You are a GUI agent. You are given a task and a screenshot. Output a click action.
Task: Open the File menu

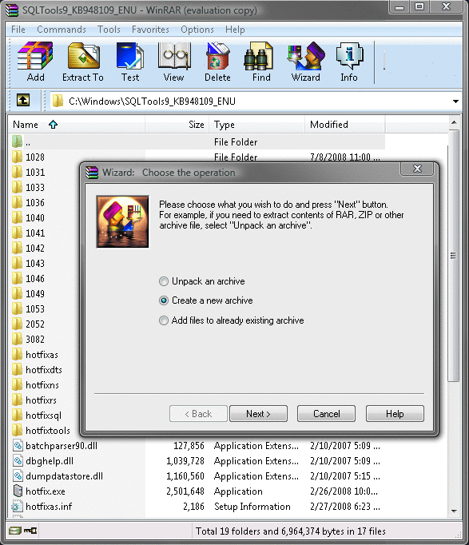(18, 30)
